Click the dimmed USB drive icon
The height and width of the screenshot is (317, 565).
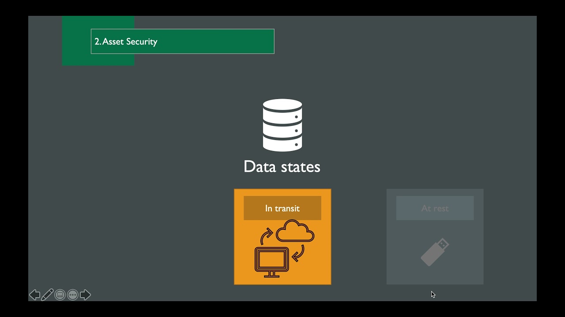(435, 252)
